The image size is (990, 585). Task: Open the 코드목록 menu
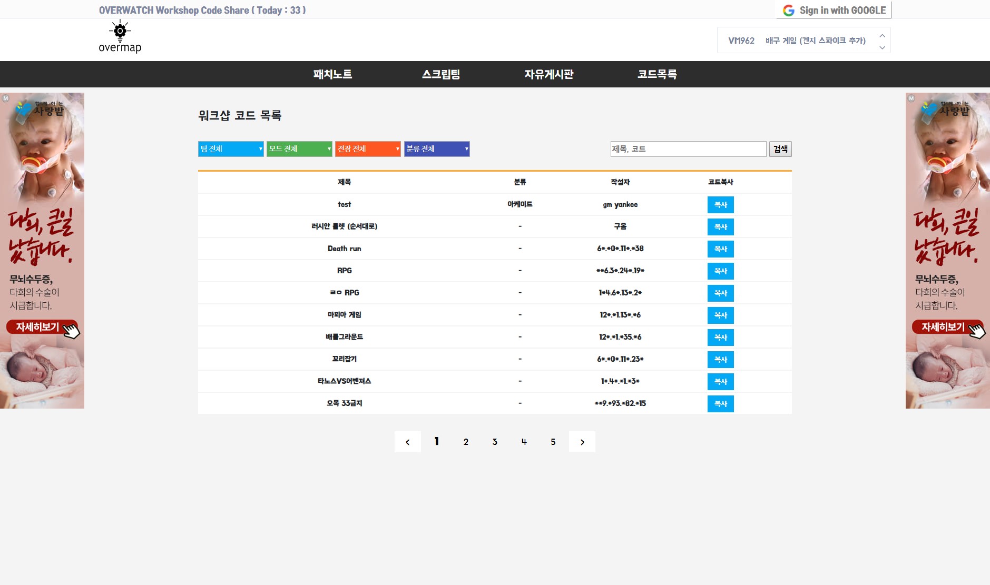657,74
